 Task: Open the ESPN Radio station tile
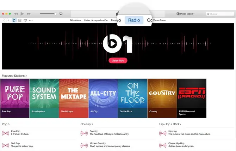point(192,98)
